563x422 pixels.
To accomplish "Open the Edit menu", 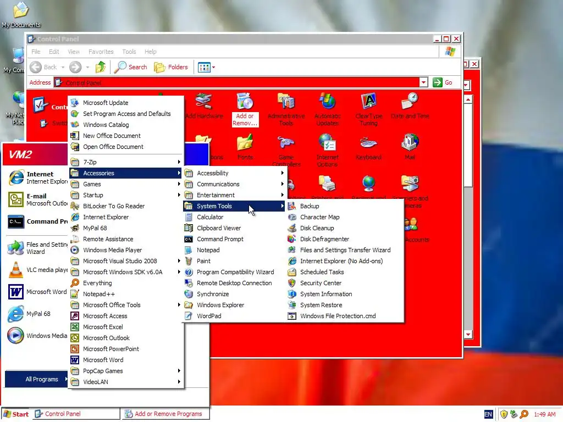I will [54, 52].
